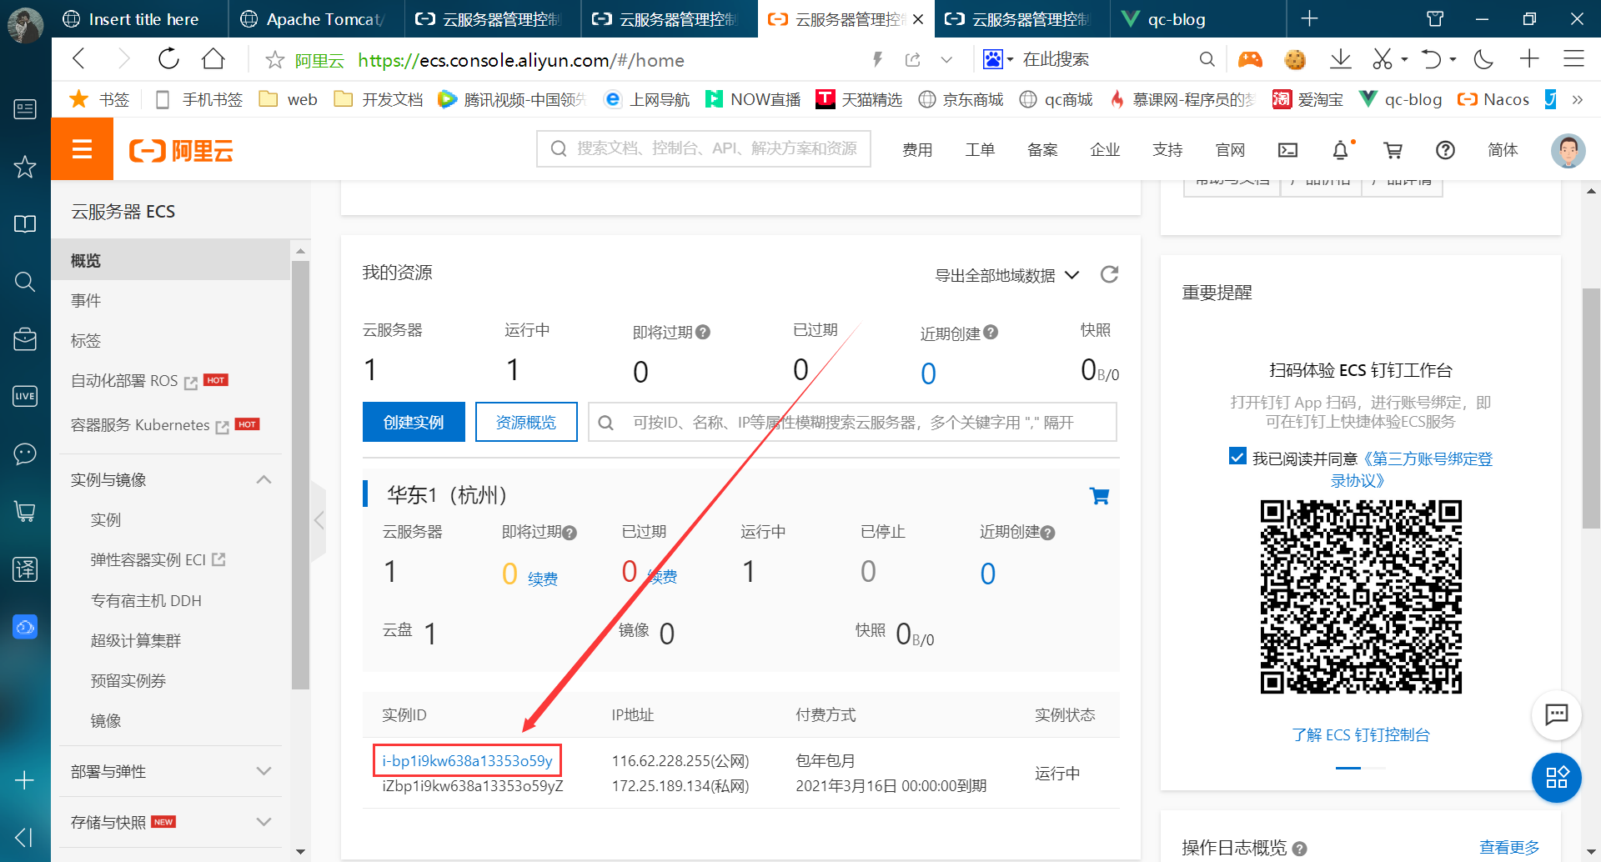The height and width of the screenshot is (862, 1601).
Task: Click the blue cart icon for 华东1
Action: point(1100,496)
